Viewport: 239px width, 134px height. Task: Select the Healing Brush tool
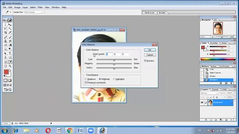tap(5, 37)
